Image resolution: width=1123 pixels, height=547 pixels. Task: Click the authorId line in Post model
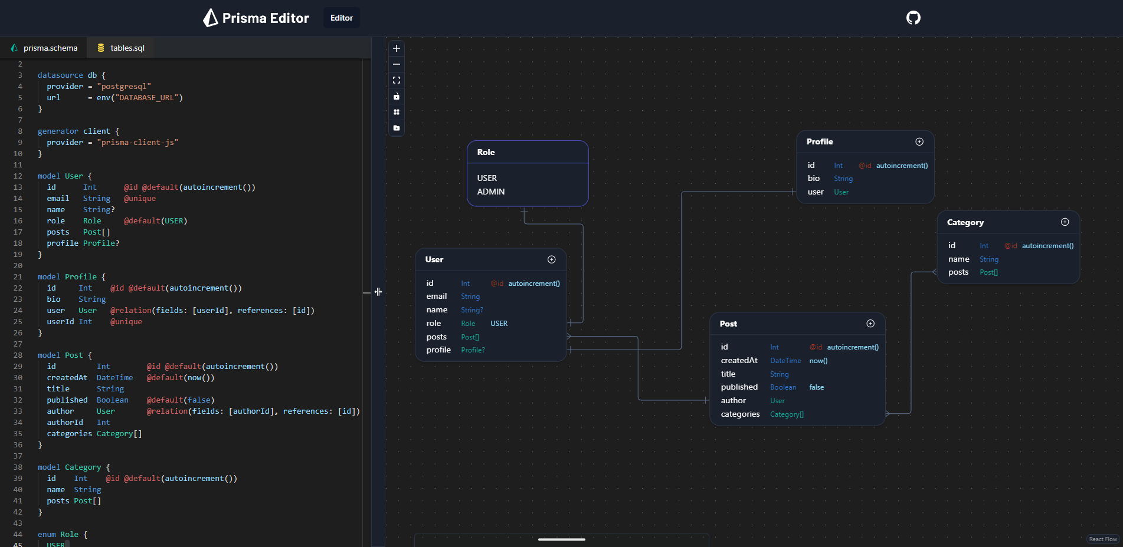click(78, 422)
